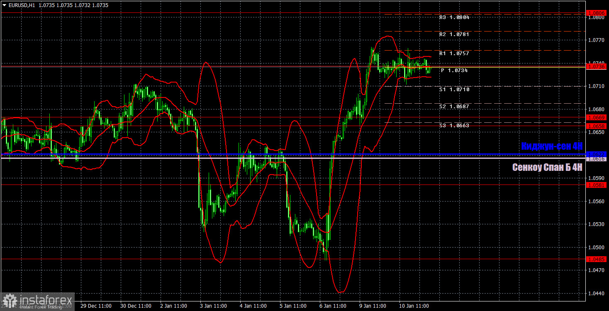Select the red 1.0806 price level tag

597,13
